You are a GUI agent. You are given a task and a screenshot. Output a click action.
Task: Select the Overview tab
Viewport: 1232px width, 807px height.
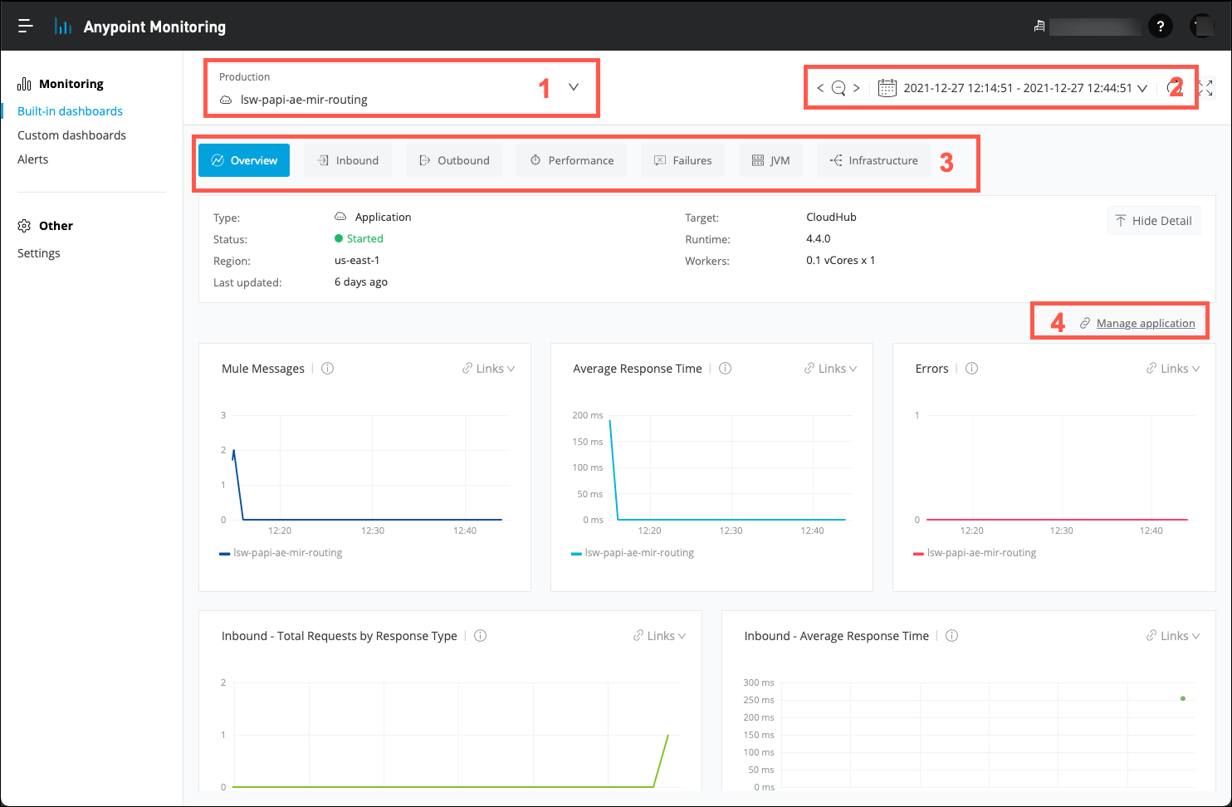pyautogui.click(x=244, y=160)
